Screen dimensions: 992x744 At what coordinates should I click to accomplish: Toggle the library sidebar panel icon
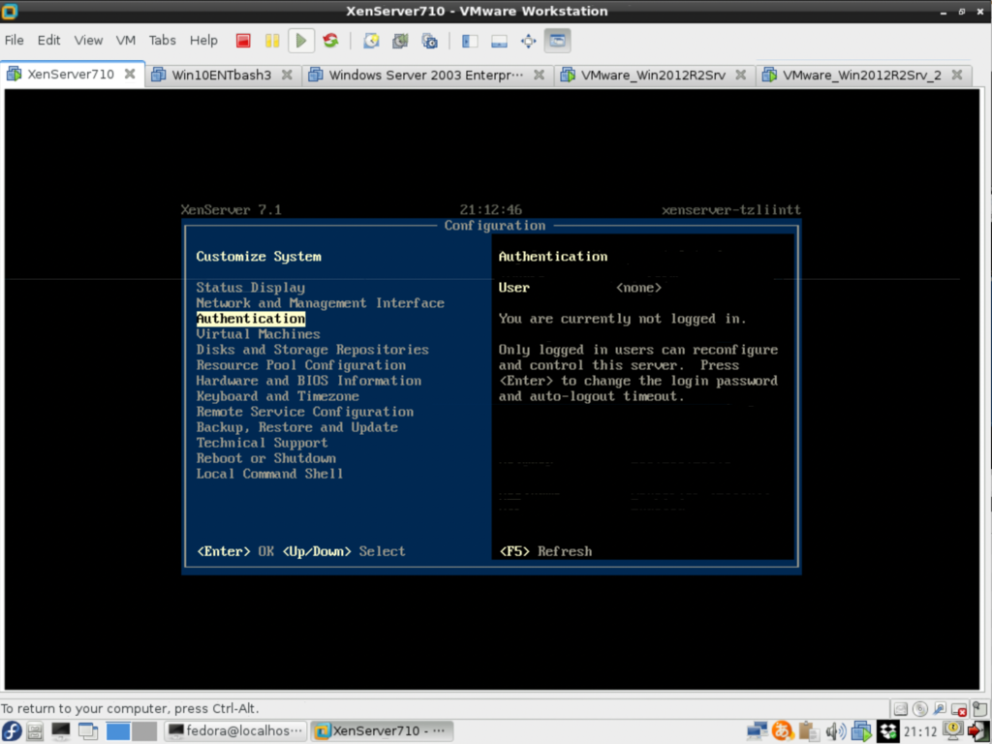tap(470, 41)
